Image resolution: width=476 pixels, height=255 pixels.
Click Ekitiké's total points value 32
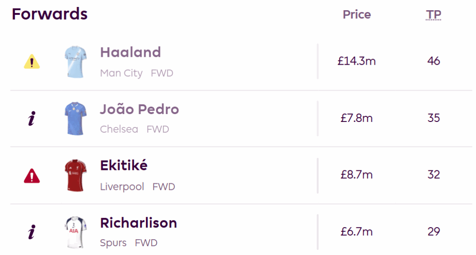[x=433, y=174]
